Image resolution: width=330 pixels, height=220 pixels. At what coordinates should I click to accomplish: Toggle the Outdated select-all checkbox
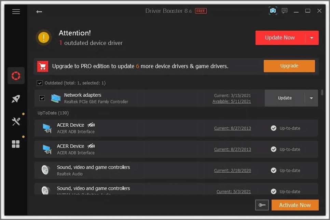(40, 83)
